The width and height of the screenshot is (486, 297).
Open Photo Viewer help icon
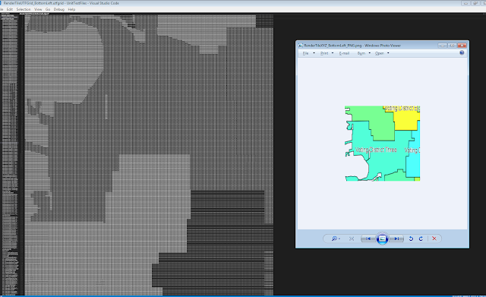(x=462, y=52)
